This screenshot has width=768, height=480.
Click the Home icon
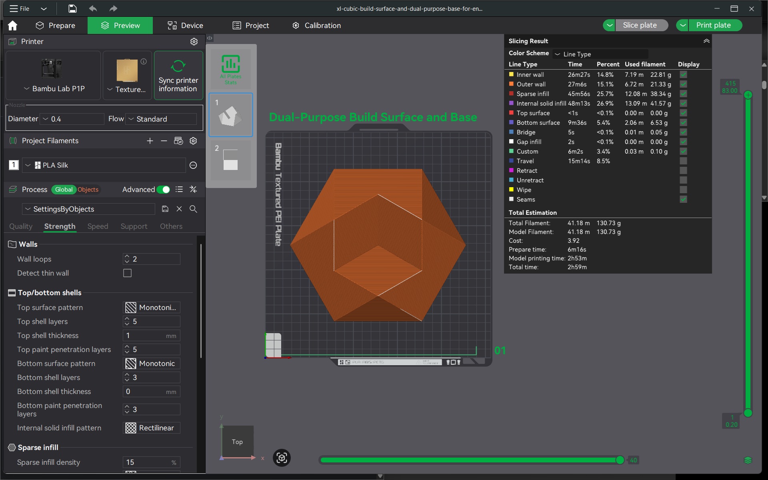pos(12,26)
